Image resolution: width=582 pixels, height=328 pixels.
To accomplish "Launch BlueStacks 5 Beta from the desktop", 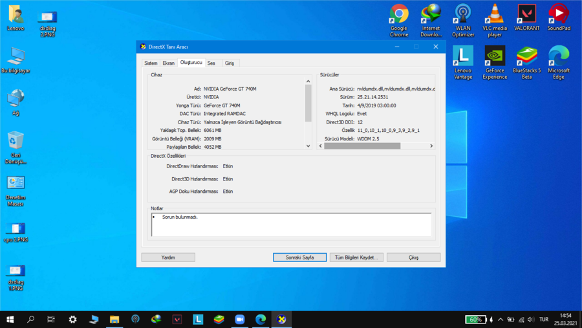I will tap(526, 57).
